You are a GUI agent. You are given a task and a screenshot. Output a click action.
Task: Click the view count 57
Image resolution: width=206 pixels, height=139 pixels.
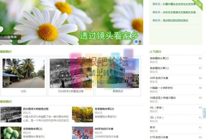[x=200, y=68]
